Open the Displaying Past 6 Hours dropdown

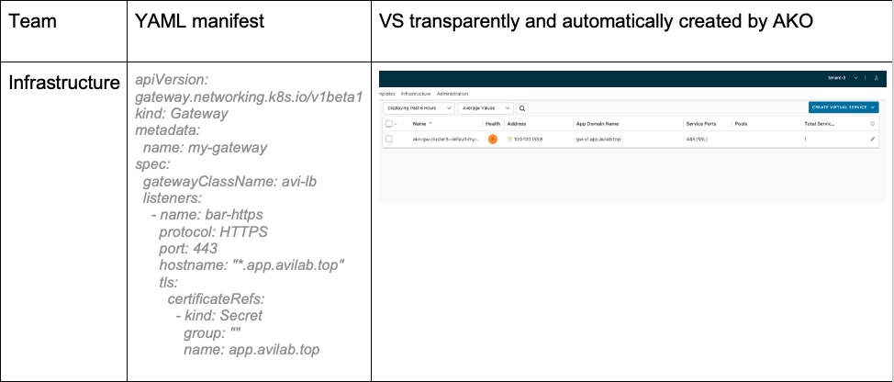pyautogui.click(x=417, y=107)
